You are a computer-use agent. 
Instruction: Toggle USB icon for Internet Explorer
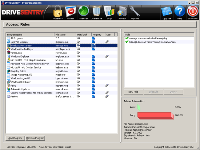107,42
